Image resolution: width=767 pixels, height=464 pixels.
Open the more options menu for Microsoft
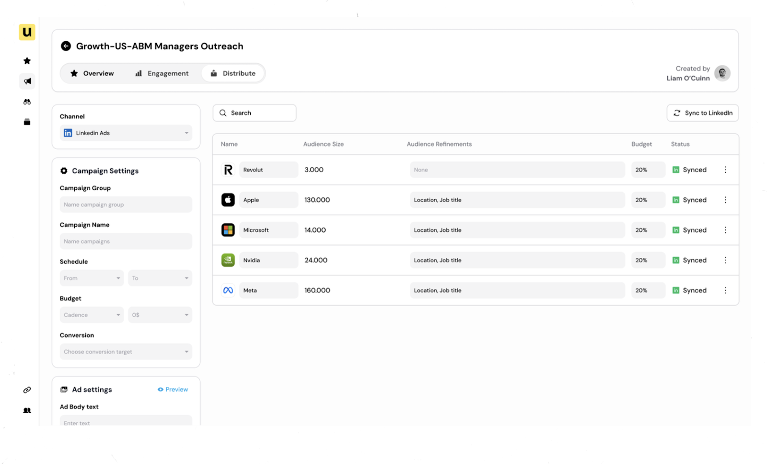click(725, 230)
